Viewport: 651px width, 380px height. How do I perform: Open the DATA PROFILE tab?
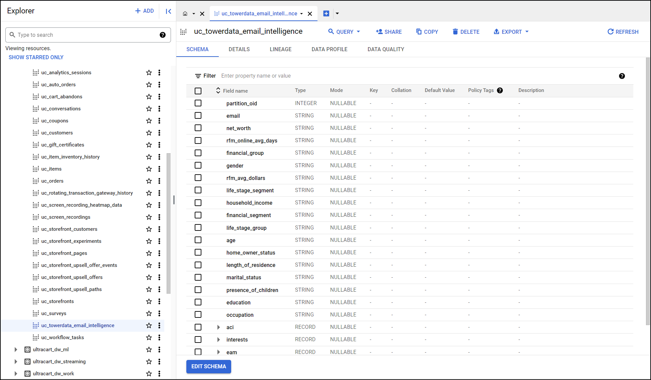330,49
